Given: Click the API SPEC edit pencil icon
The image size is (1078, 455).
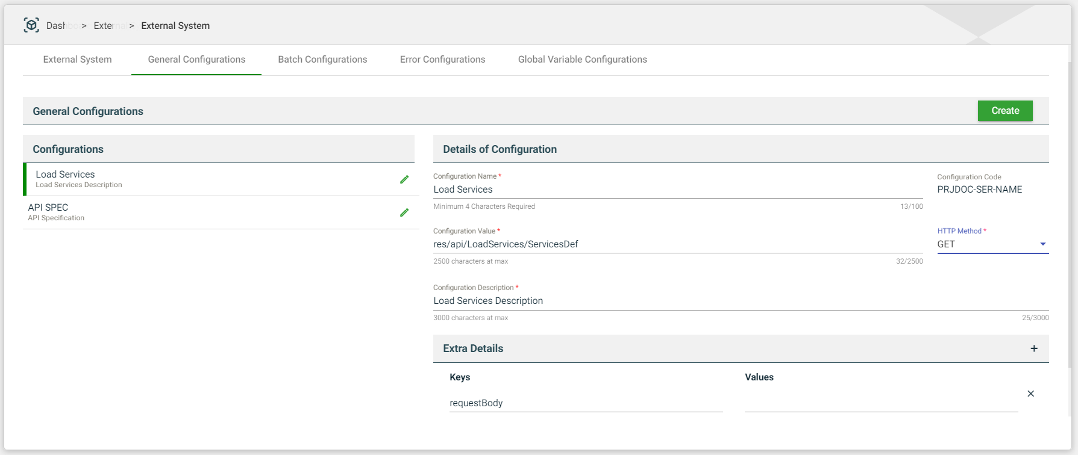Looking at the screenshot, I should point(404,212).
